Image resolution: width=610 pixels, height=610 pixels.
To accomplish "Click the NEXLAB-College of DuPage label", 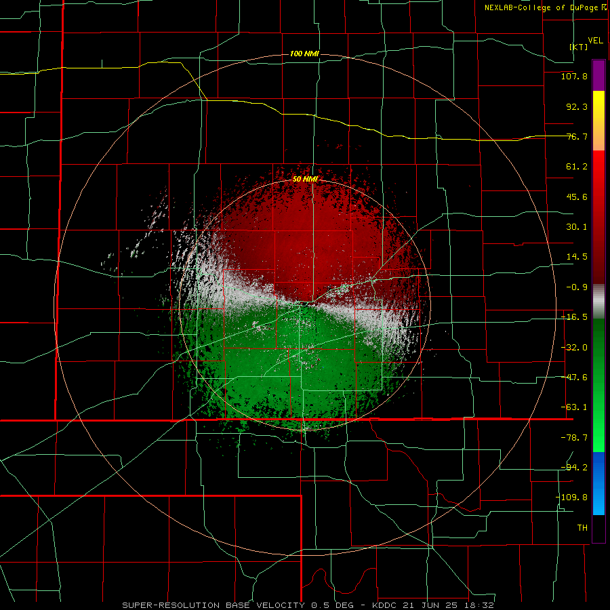I will pos(545,7).
